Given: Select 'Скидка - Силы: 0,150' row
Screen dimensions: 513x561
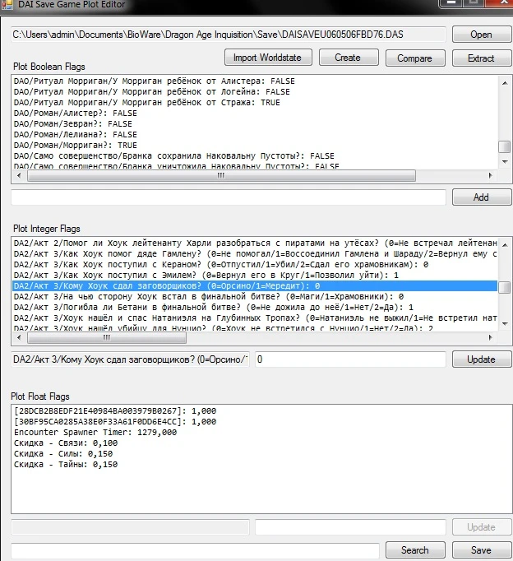Looking at the screenshot, I should (x=261, y=454).
